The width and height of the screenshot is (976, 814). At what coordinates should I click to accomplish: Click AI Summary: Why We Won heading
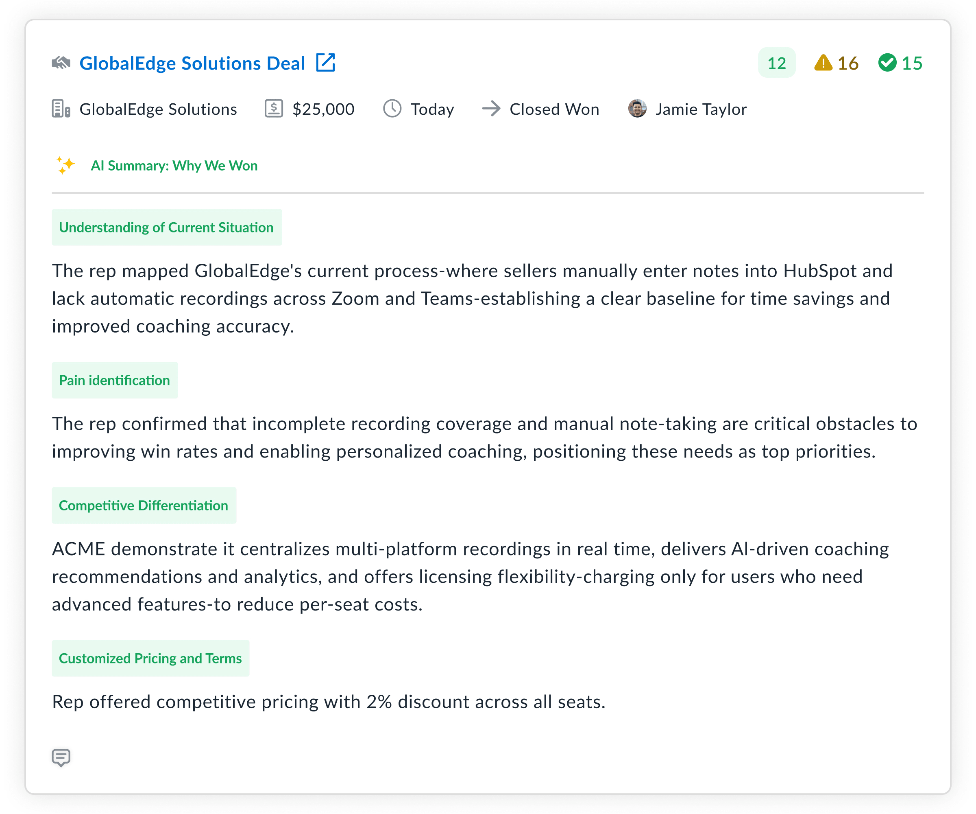(174, 166)
